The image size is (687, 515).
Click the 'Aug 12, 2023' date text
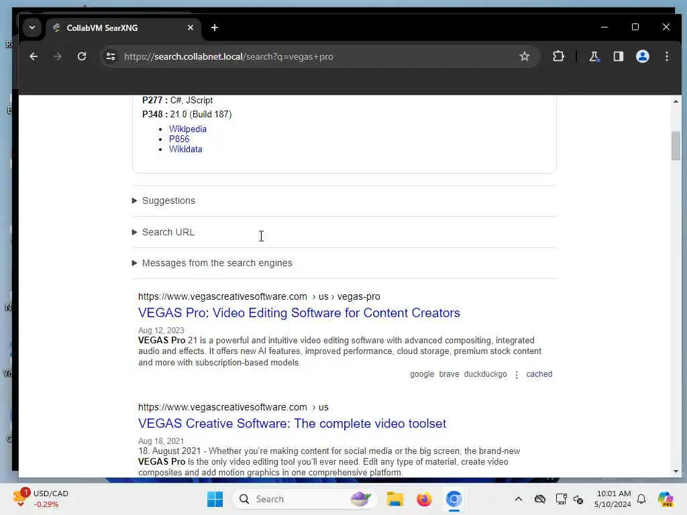coord(161,330)
